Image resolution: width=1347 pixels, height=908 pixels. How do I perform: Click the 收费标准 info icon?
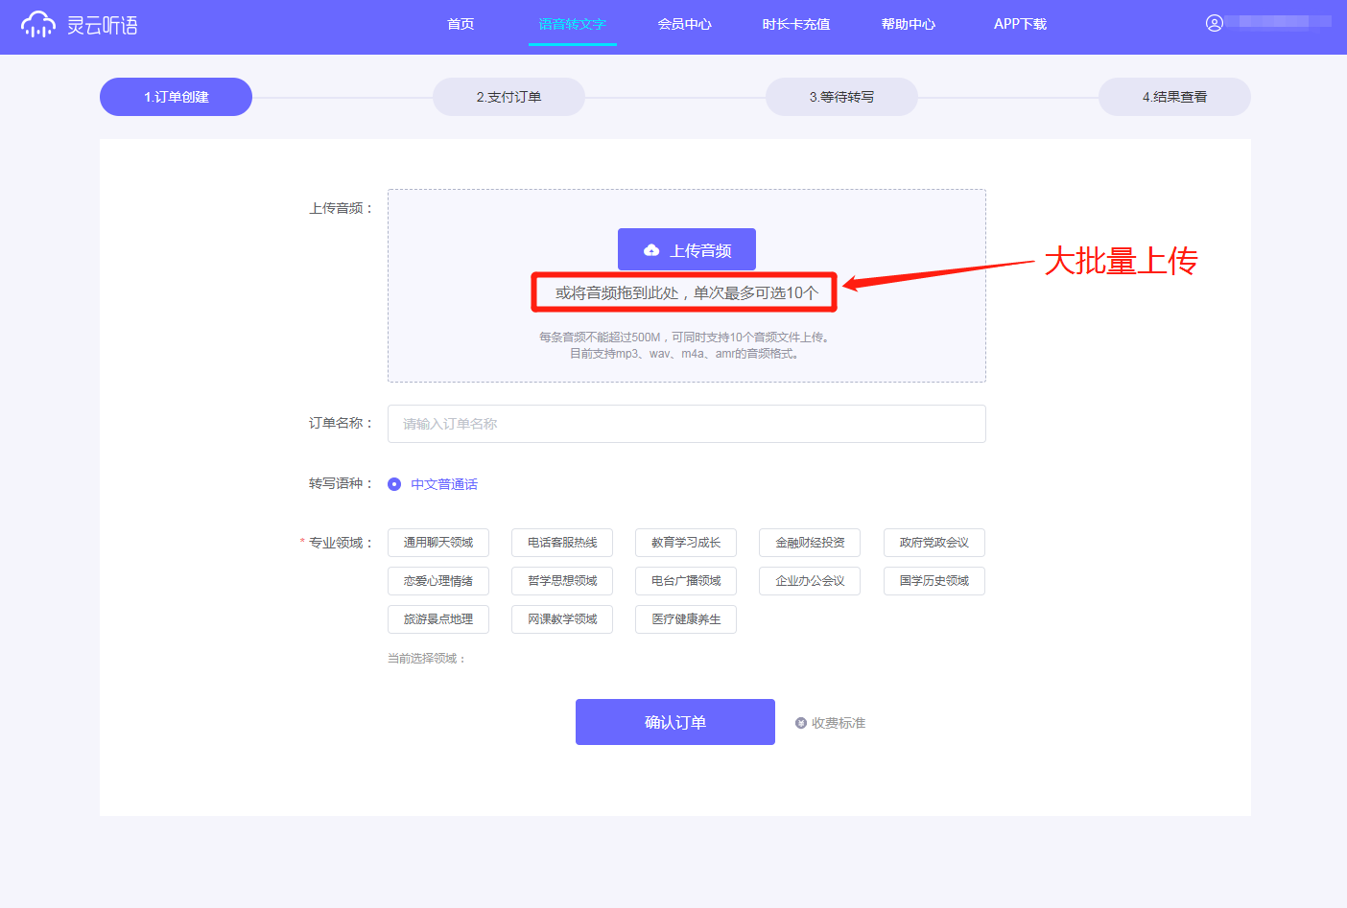coord(801,723)
